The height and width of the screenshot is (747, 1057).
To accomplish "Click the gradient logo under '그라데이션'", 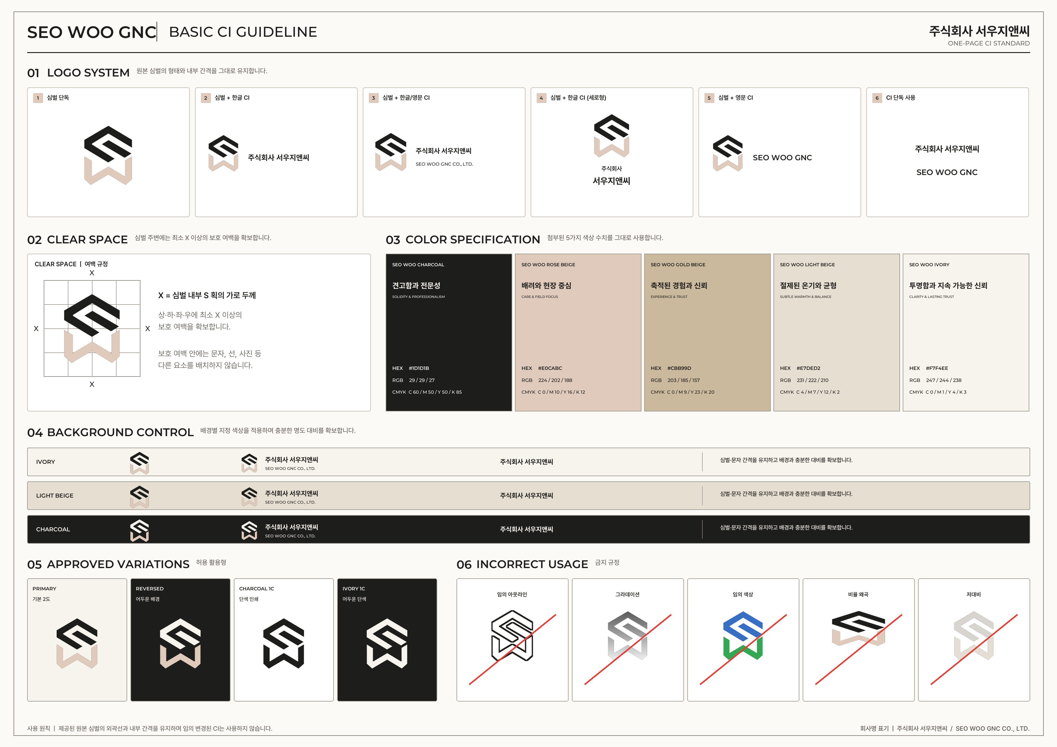I will (x=627, y=636).
